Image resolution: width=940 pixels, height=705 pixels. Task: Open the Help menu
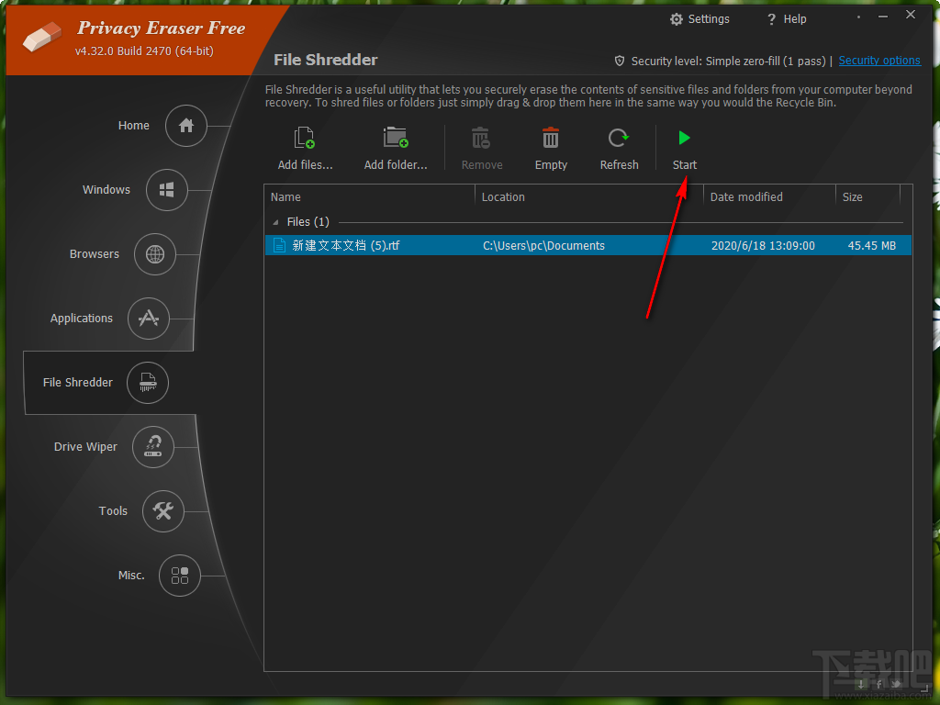click(x=786, y=18)
